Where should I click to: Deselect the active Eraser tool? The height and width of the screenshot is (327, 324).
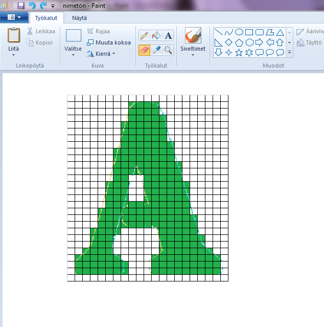[x=144, y=50]
